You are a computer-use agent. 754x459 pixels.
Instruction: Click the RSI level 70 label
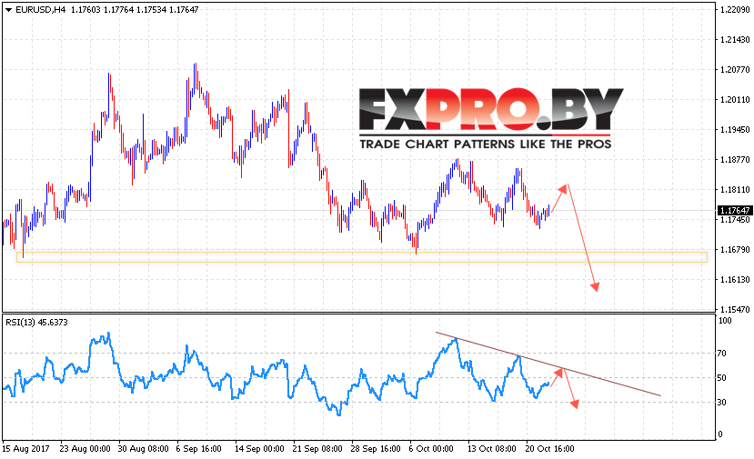[722, 354]
